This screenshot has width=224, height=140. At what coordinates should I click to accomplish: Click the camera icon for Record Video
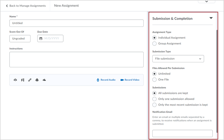click(x=122, y=80)
